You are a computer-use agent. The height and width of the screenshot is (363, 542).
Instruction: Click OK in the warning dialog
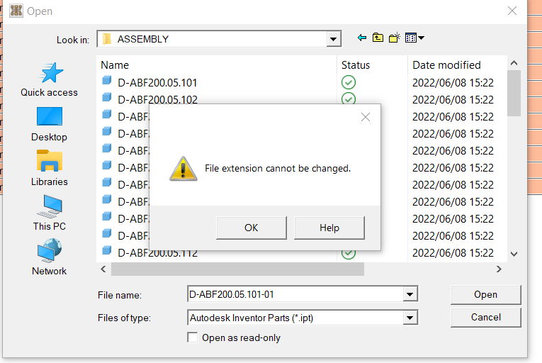(251, 228)
